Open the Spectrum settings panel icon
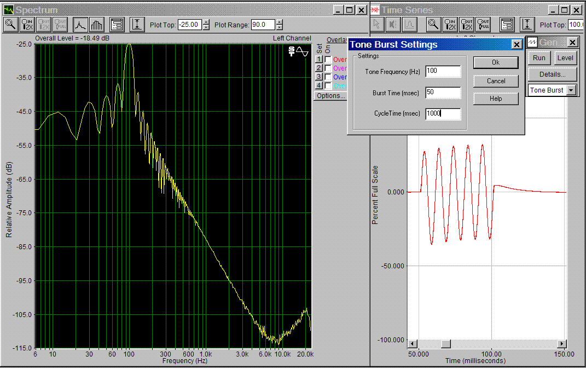 click(117, 25)
